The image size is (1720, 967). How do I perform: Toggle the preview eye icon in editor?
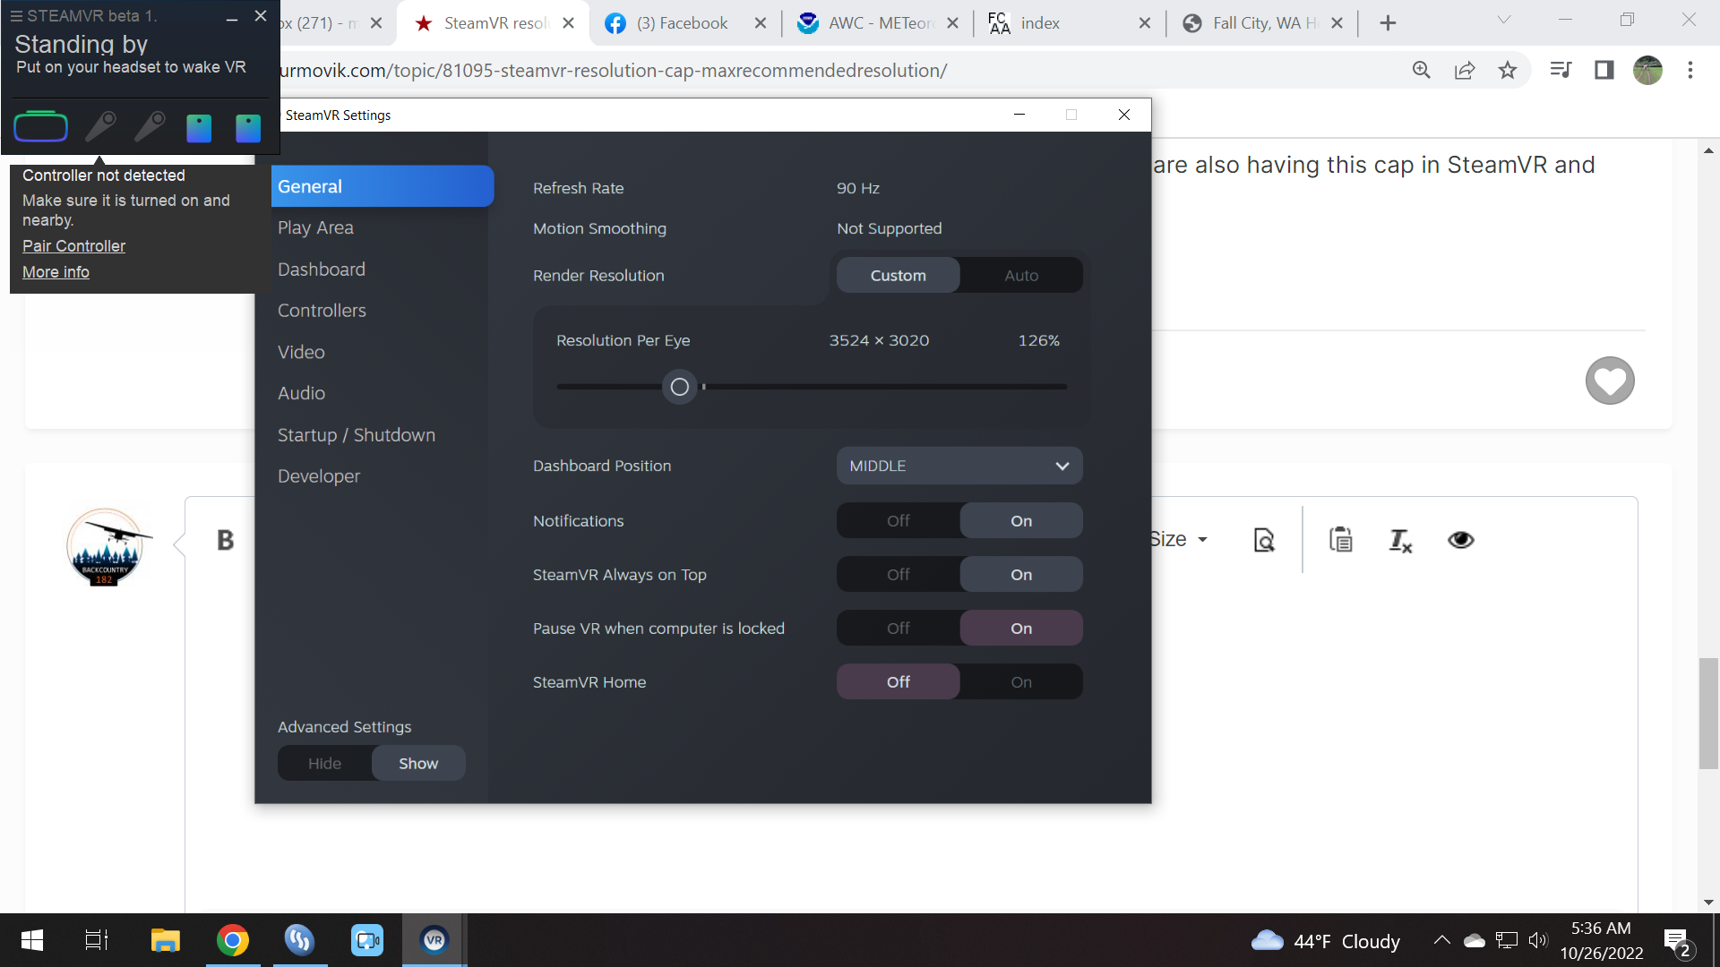tap(1461, 540)
